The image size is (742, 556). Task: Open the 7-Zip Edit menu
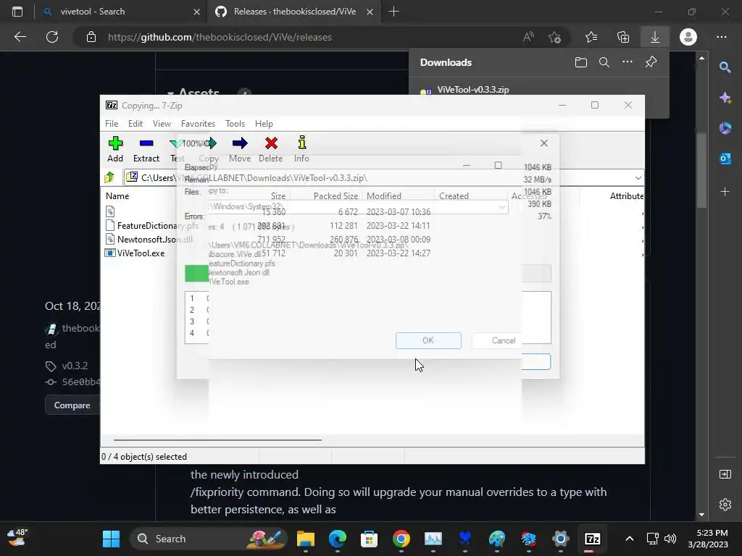pos(136,123)
